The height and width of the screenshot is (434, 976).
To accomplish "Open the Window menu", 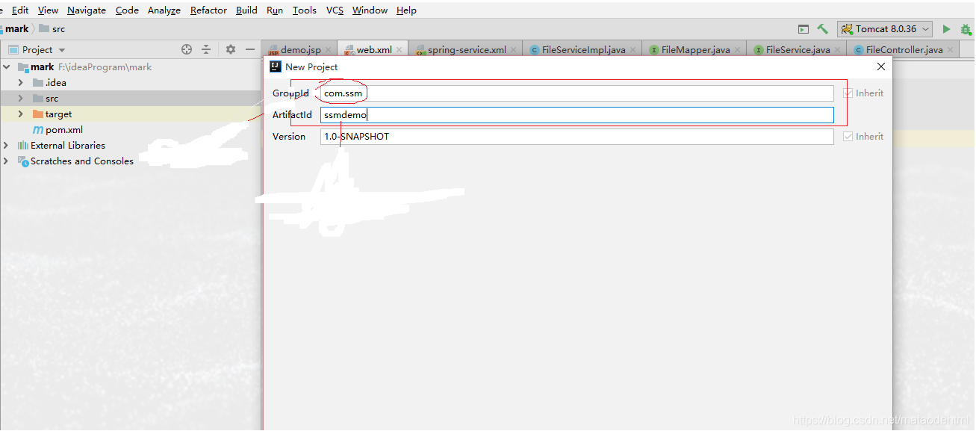I will pyautogui.click(x=370, y=10).
